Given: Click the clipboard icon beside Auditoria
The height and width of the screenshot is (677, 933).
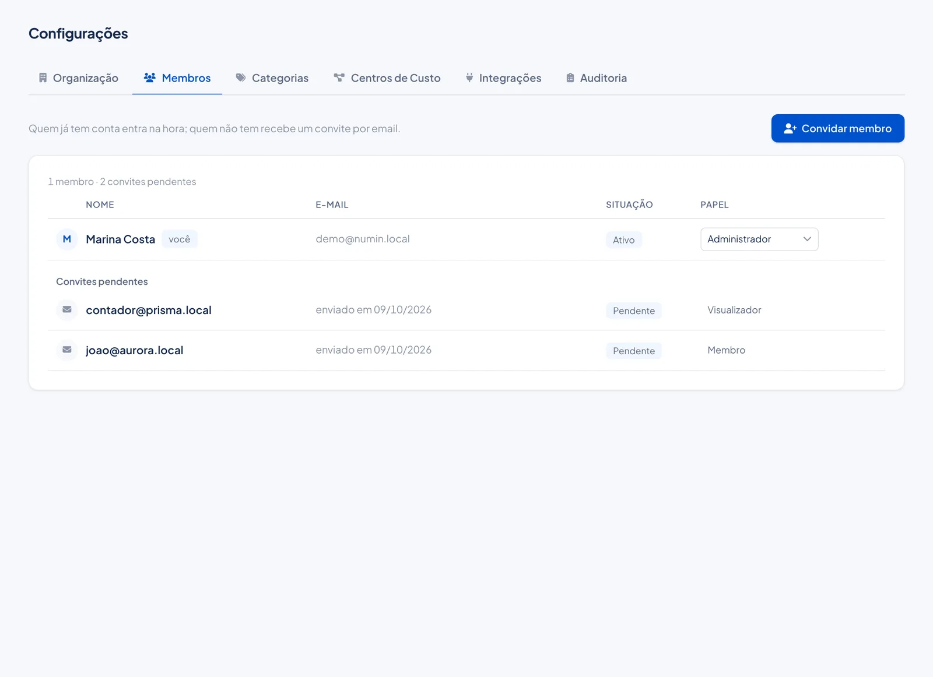Looking at the screenshot, I should click(x=570, y=77).
